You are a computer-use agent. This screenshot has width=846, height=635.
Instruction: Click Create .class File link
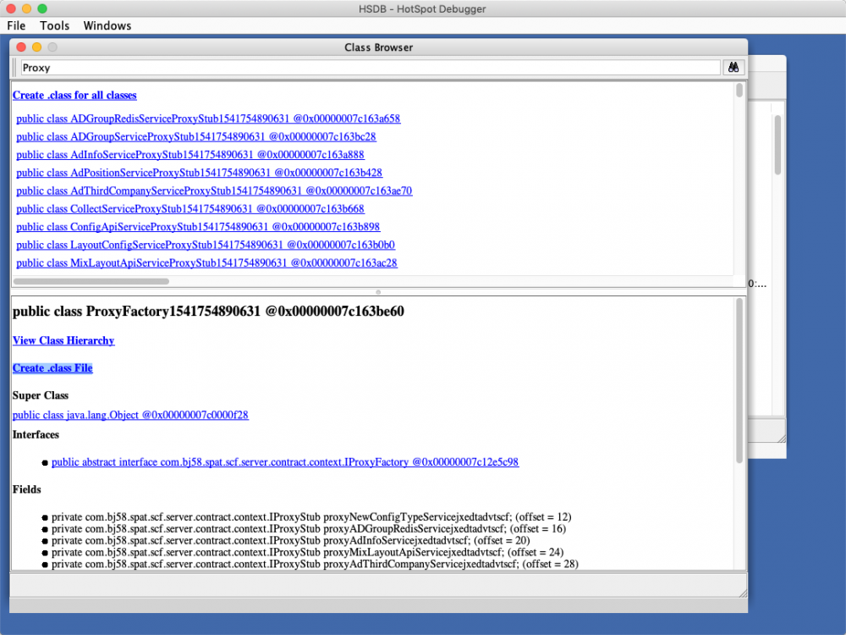point(52,368)
